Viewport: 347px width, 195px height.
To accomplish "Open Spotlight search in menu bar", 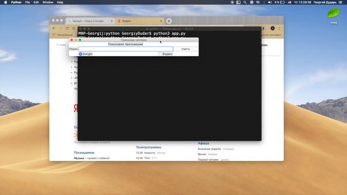I will point(245,2).
